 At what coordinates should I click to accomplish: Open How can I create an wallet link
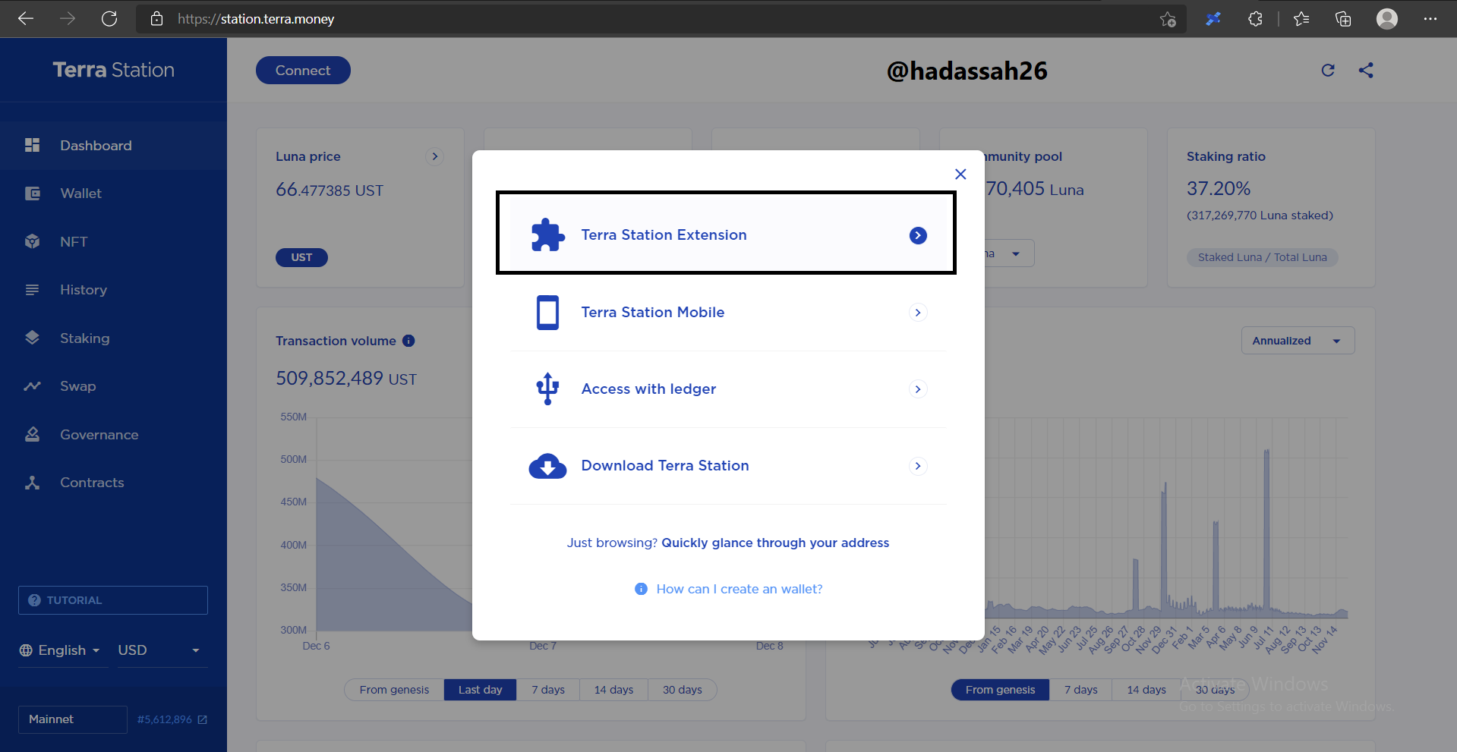click(739, 589)
